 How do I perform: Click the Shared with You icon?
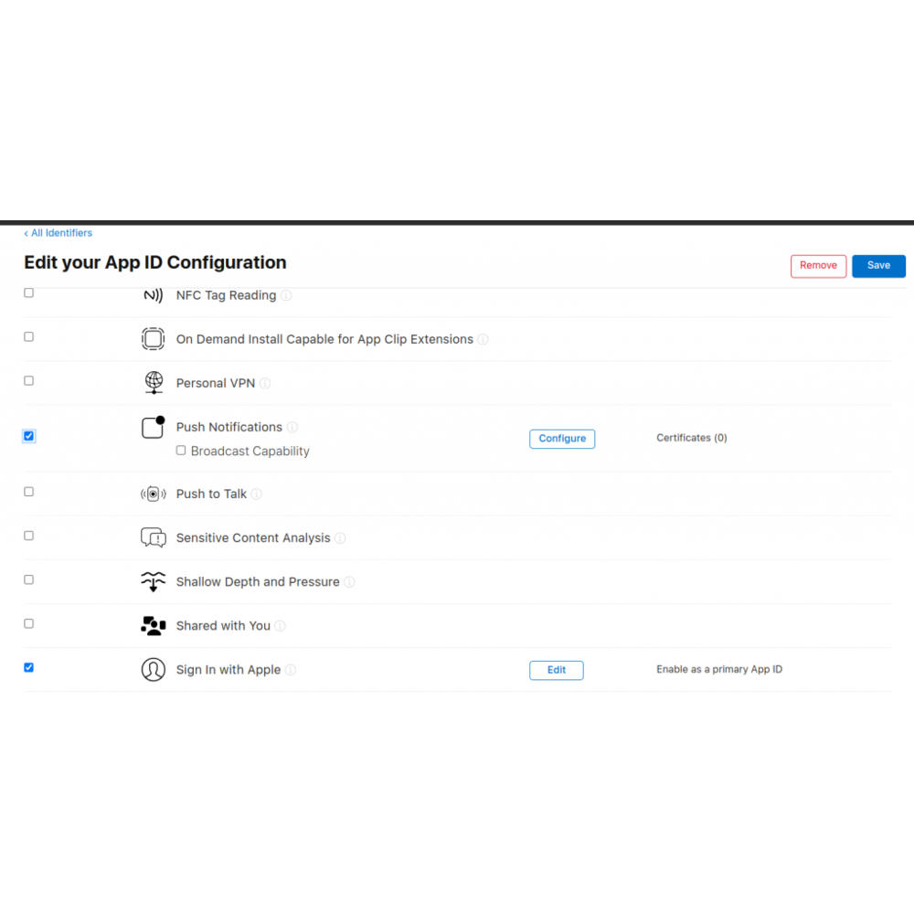pyautogui.click(x=153, y=626)
